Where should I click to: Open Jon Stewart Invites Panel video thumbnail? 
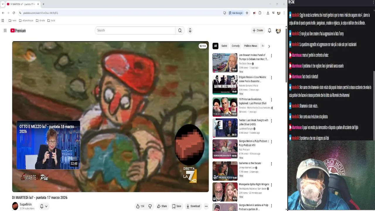225,62
